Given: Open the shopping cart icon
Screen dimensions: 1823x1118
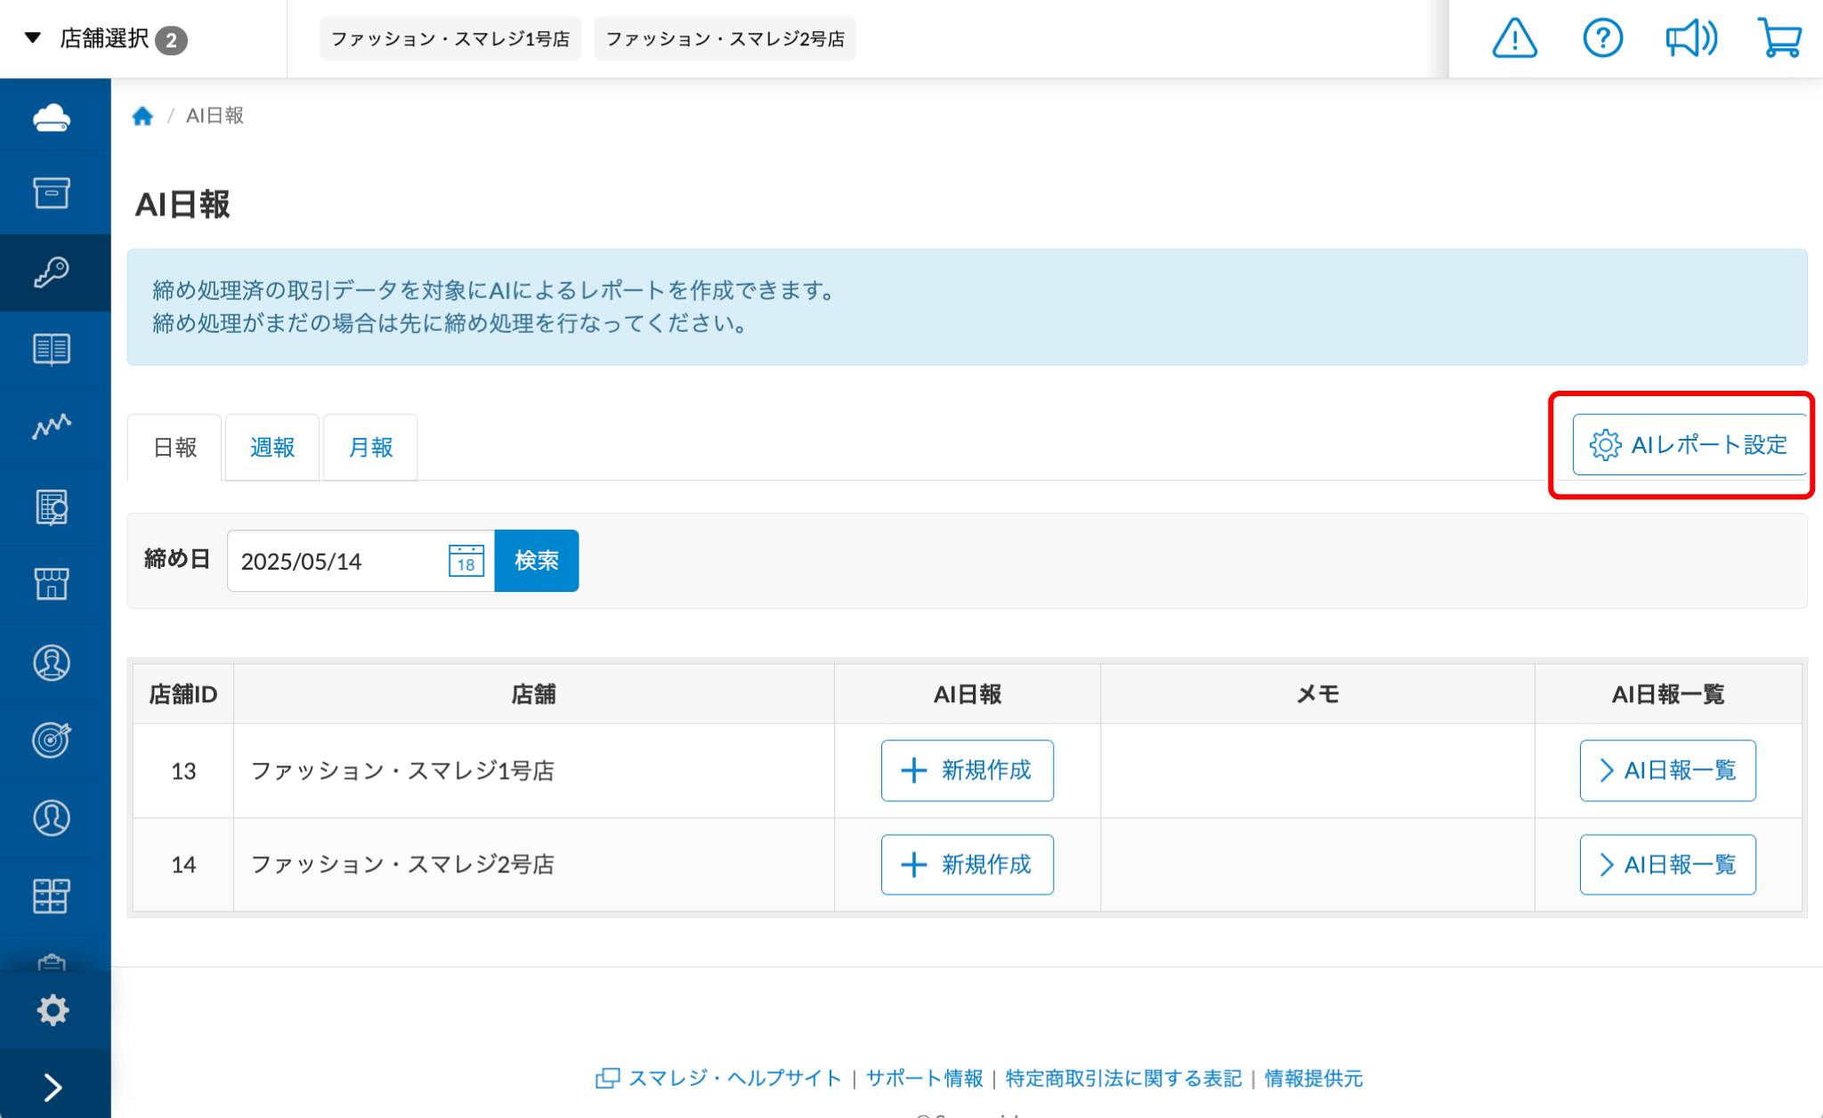Looking at the screenshot, I should pos(1779,38).
